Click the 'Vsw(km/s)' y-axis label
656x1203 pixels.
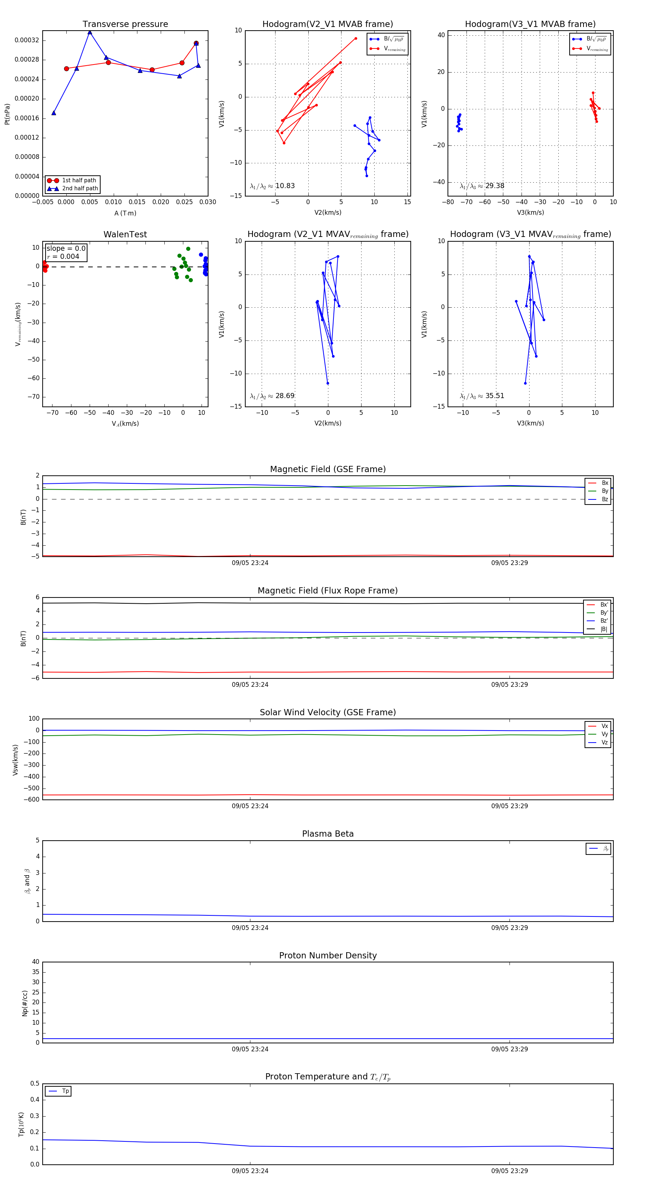point(15,760)
